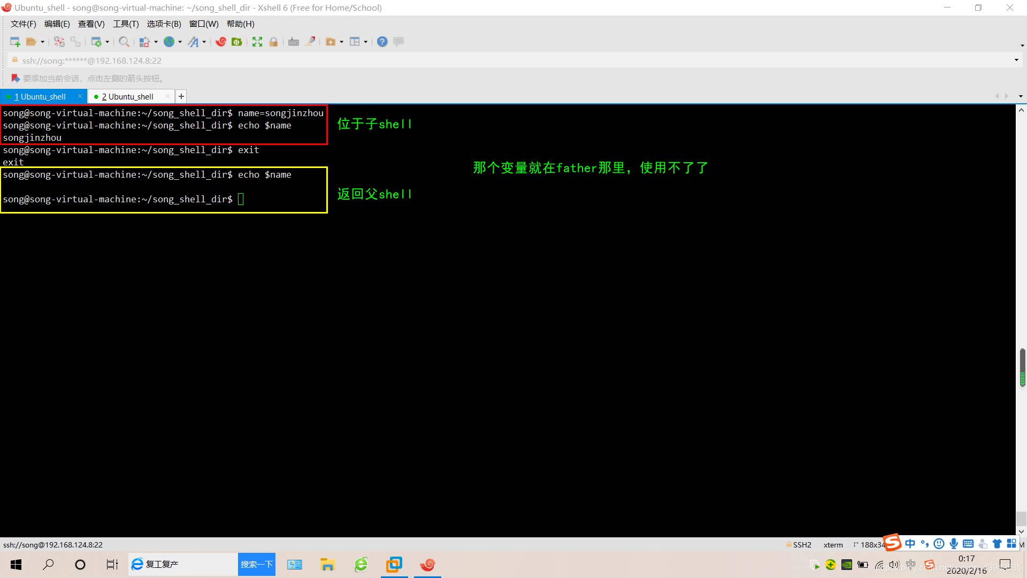
Task: Click the encoding globe icon
Action: point(169,42)
